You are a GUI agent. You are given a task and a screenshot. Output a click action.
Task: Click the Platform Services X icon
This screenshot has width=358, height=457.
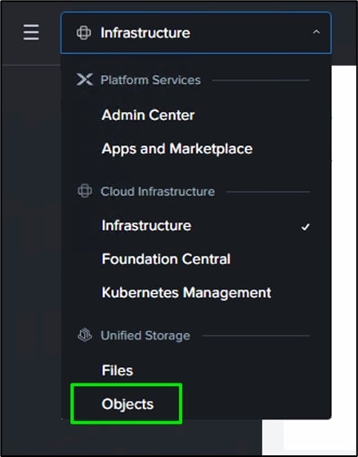click(x=85, y=79)
